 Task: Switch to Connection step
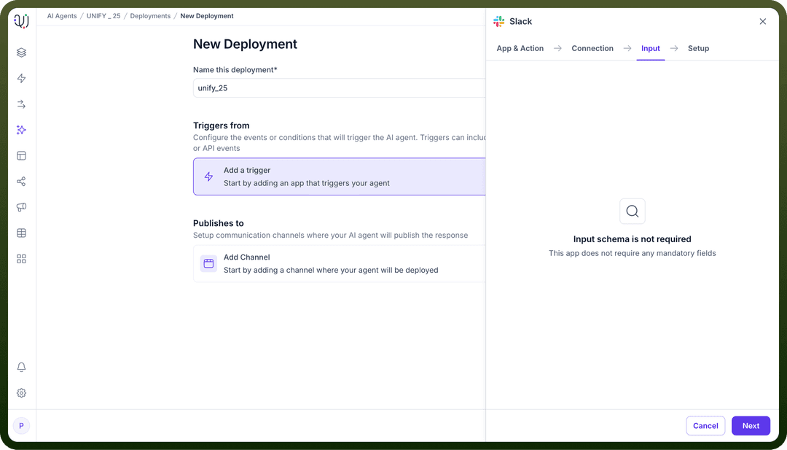click(592, 48)
